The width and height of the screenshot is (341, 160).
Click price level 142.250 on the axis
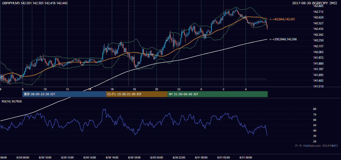coord(319,40)
